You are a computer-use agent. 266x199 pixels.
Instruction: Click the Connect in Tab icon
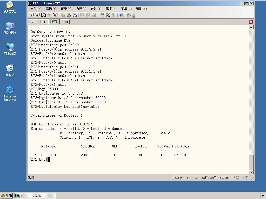click(x=43, y=15)
